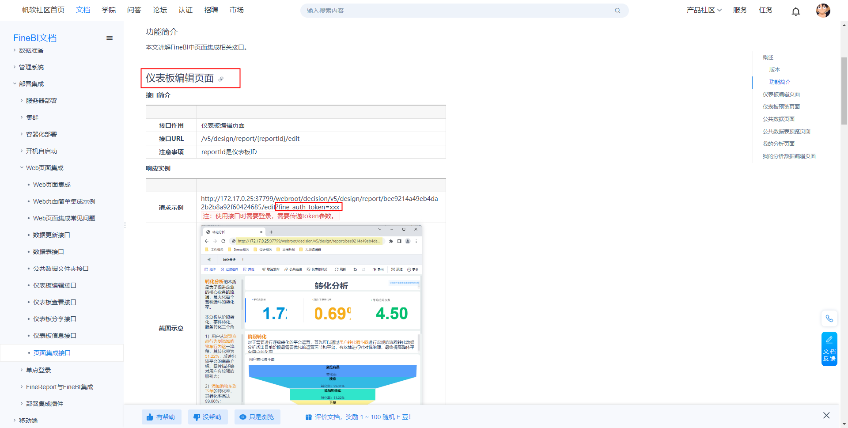The width and height of the screenshot is (848, 428).
Task: Expand the 部署集成插件 node
Action: 22,404
